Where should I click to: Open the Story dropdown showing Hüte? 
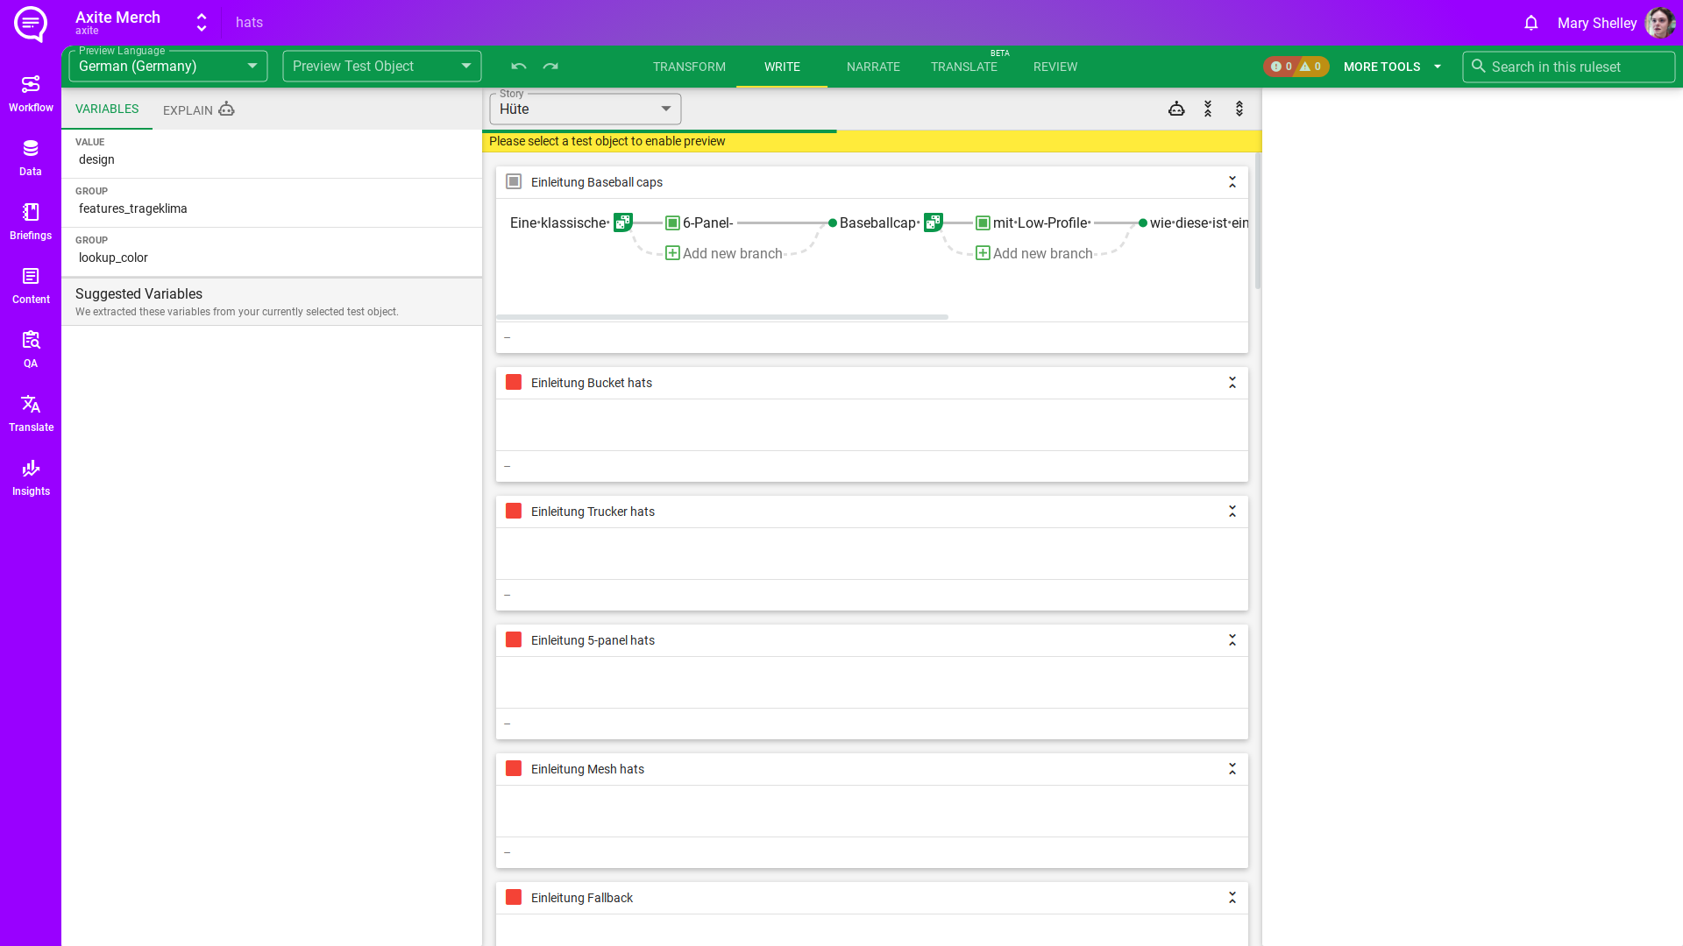[x=586, y=109]
